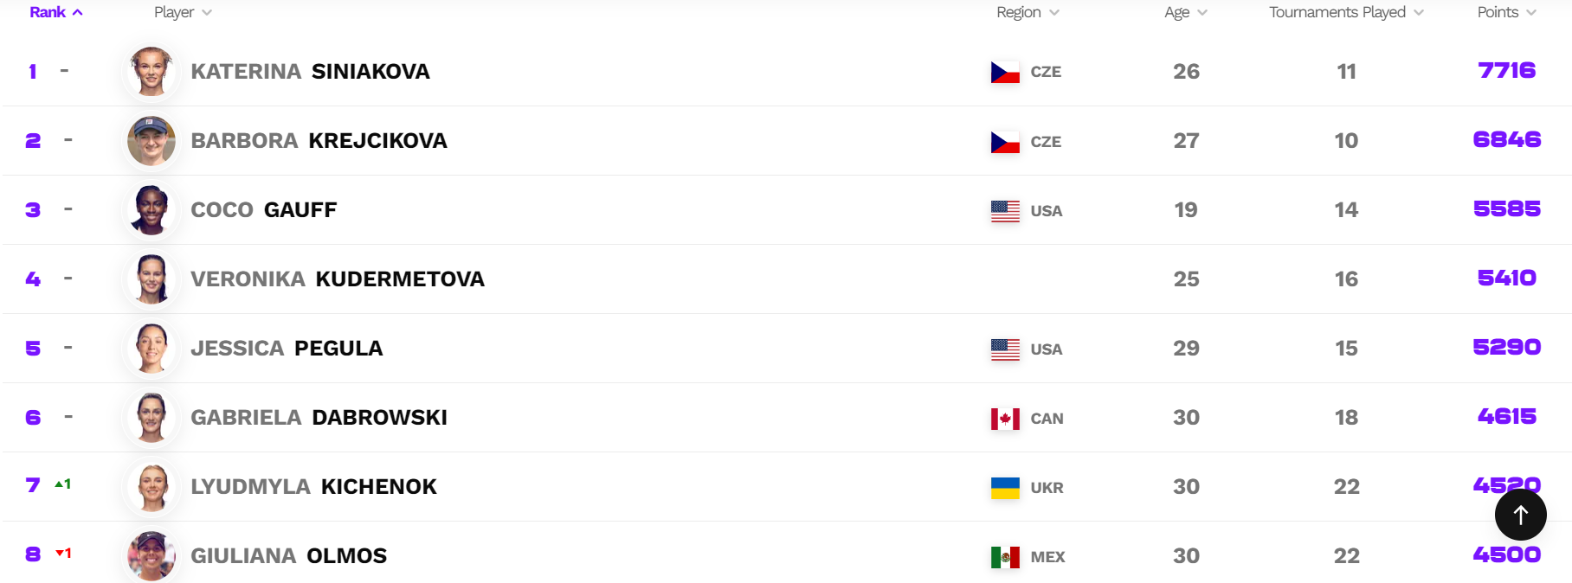Click the red rank-down arrow at rank 8
Viewport: 1572px width, 583px height.
click(x=60, y=554)
